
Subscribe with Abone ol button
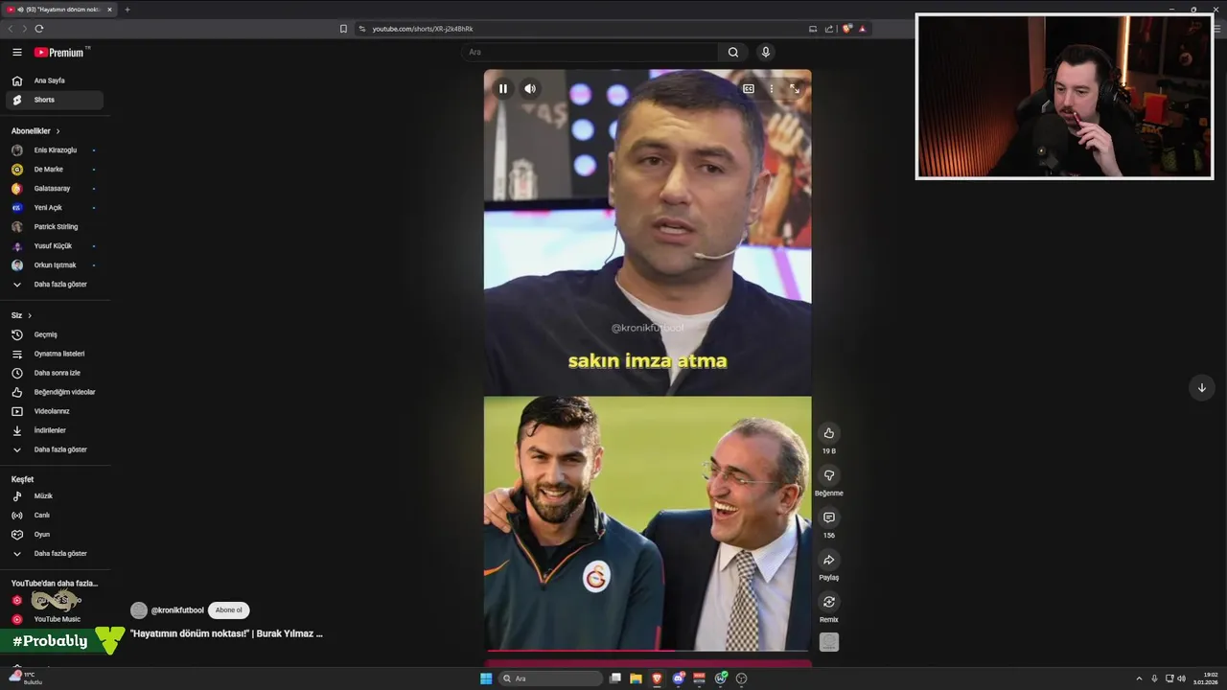click(x=229, y=610)
